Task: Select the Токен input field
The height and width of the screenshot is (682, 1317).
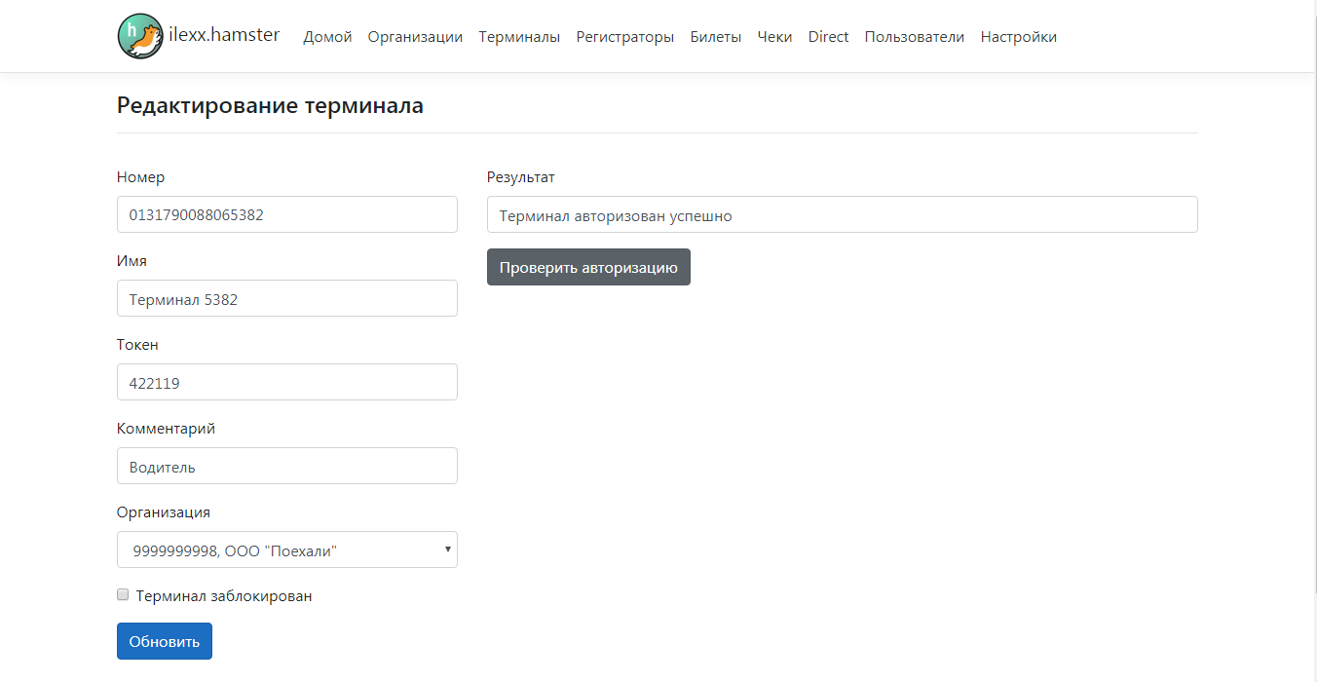Action: point(286,382)
